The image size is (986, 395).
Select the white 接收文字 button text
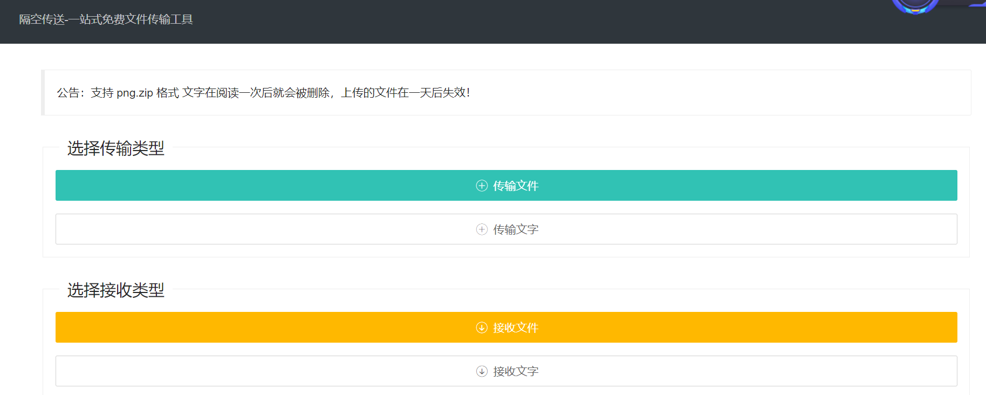(x=516, y=371)
